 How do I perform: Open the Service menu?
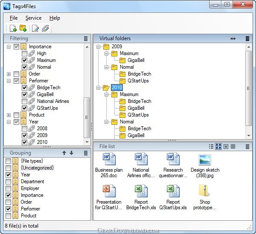point(33,18)
